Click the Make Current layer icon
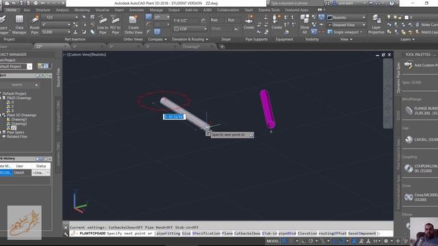Viewport: 438px width, 246px height. (417, 25)
